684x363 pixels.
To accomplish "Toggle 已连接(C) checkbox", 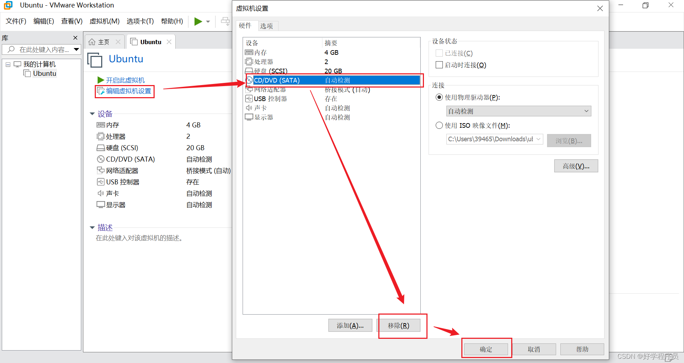I will point(439,53).
